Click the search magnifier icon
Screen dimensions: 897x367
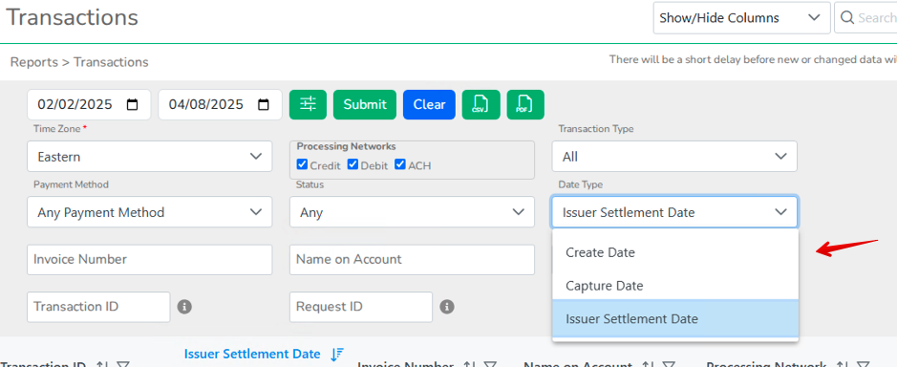click(x=847, y=18)
